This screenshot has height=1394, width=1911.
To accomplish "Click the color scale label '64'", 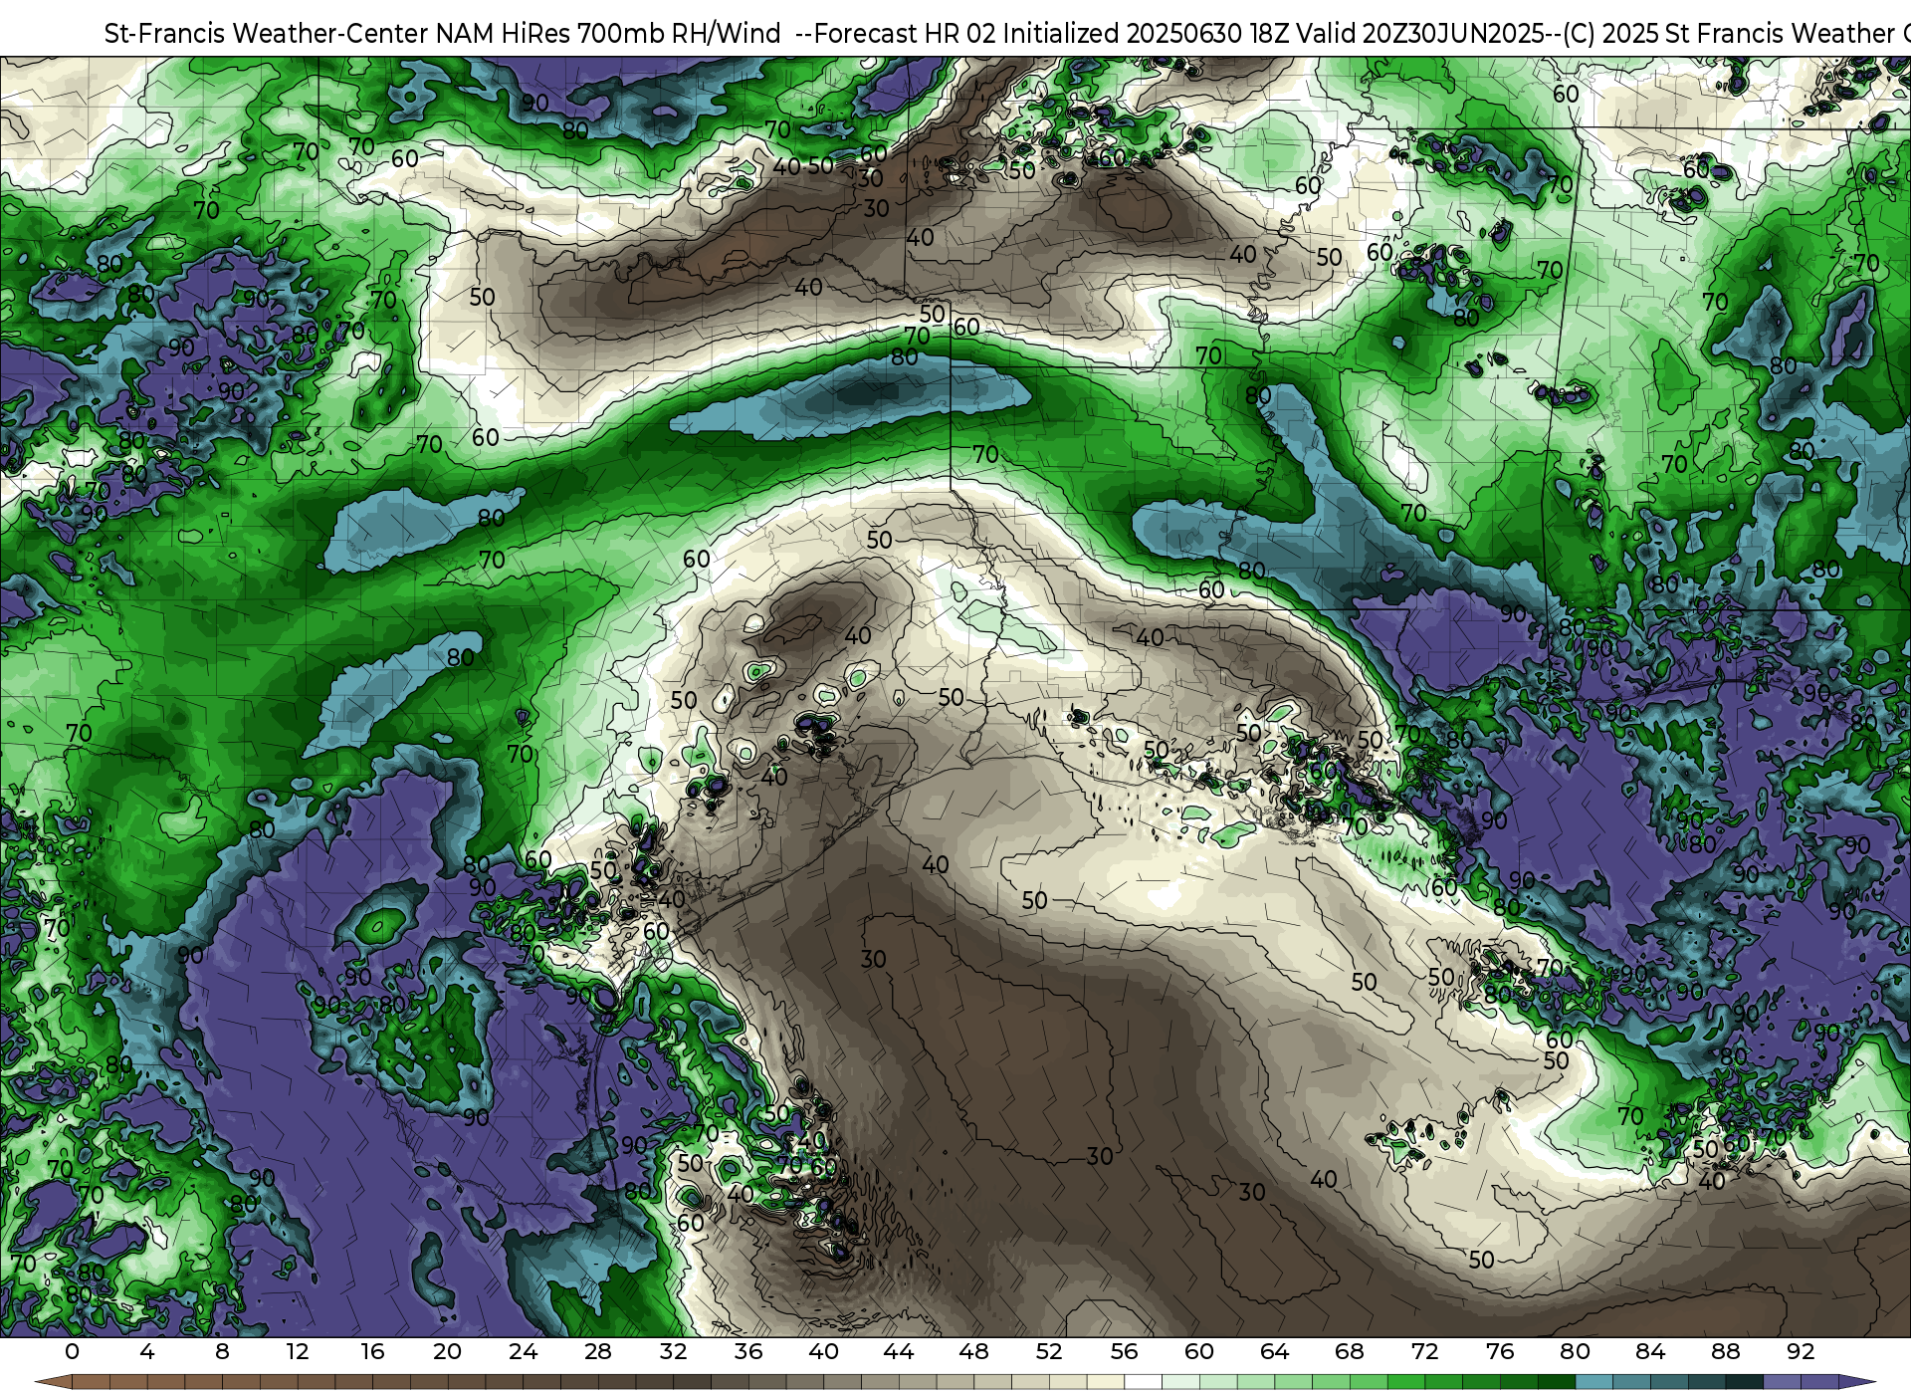I will (1274, 1351).
